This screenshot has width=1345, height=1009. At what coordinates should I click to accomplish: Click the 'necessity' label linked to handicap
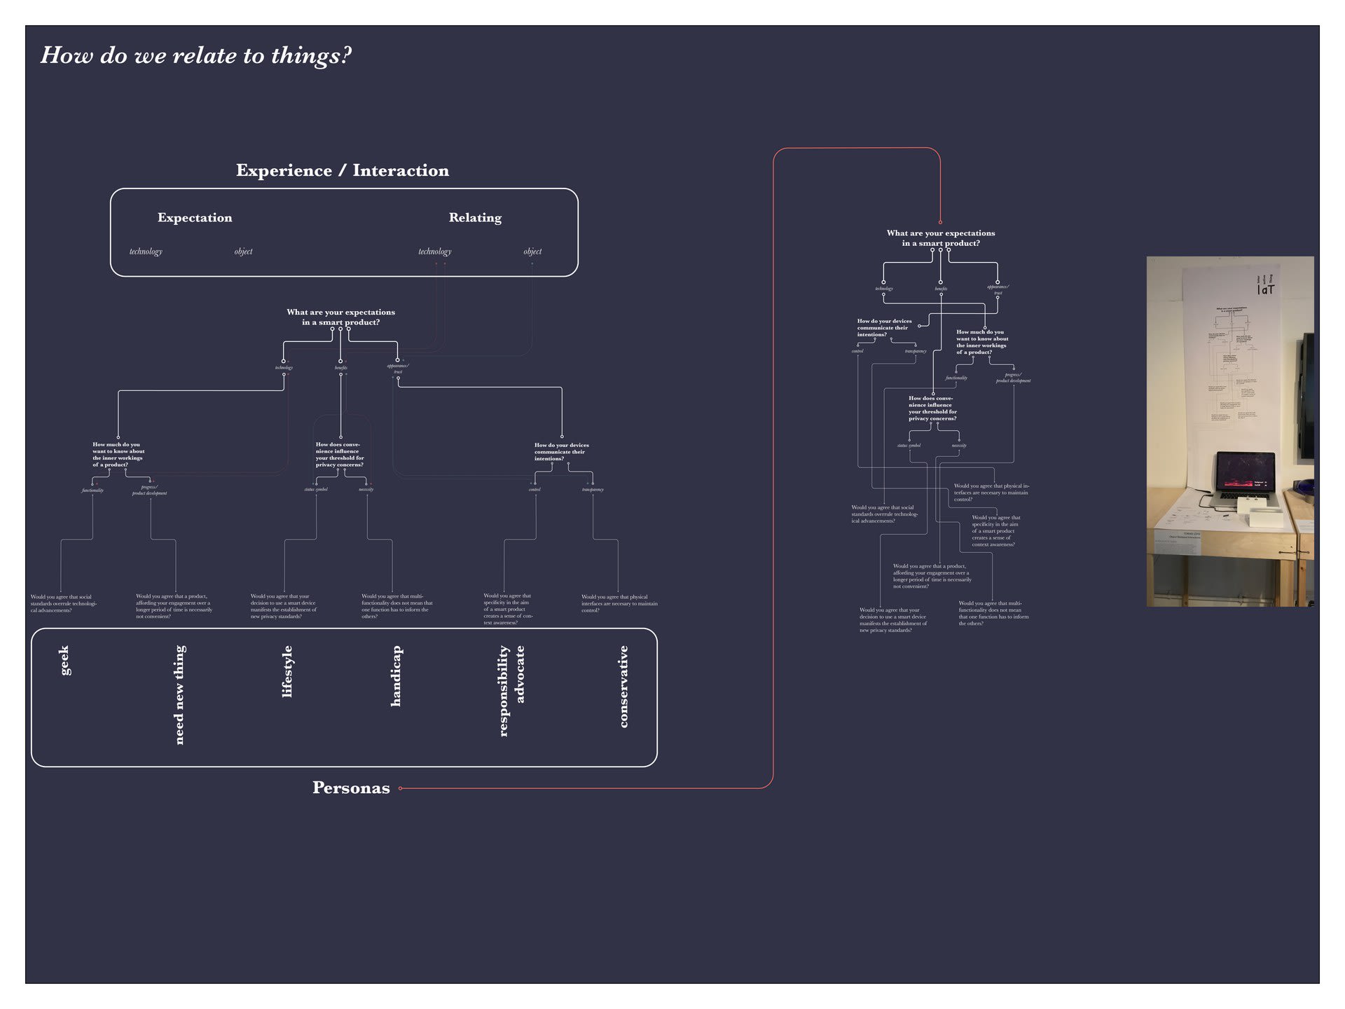366,489
